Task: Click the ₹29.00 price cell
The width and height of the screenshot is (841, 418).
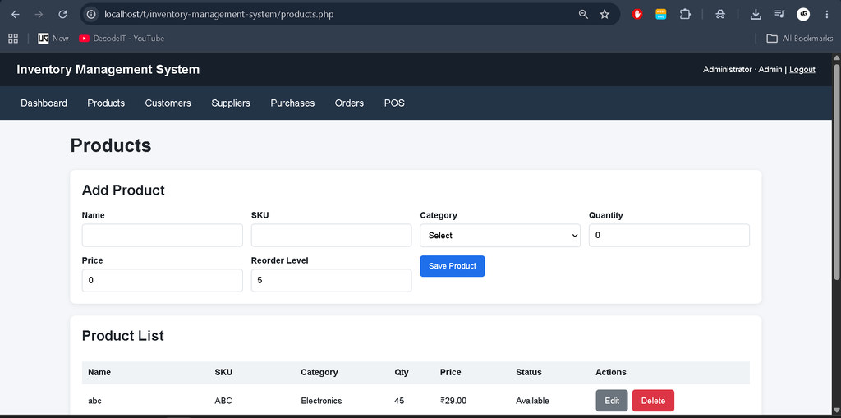Action: coord(453,401)
